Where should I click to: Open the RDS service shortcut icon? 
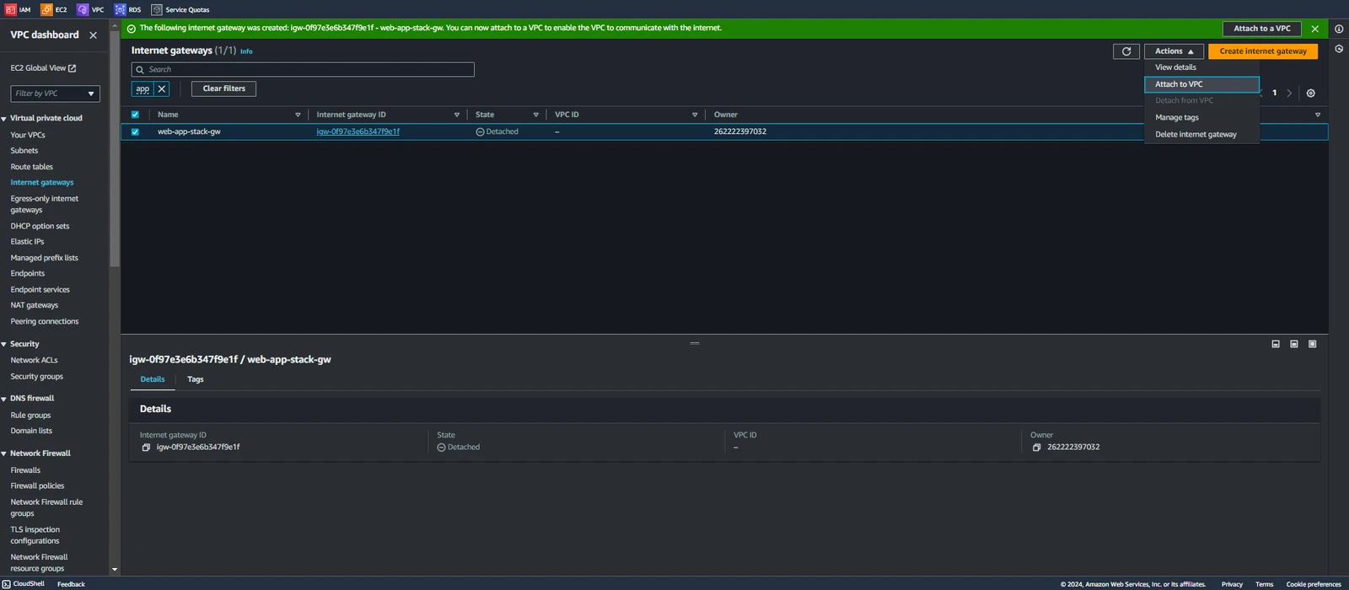(x=120, y=9)
